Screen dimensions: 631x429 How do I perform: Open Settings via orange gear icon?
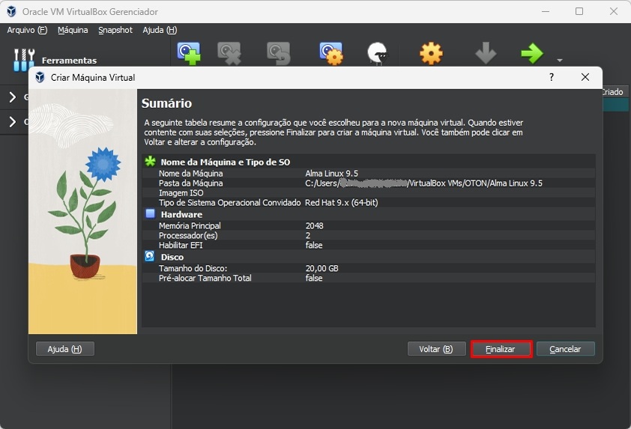click(x=431, y=53)
